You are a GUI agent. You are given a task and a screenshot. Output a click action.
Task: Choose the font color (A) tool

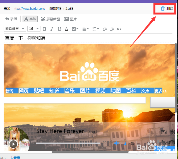tap(66, 29)
